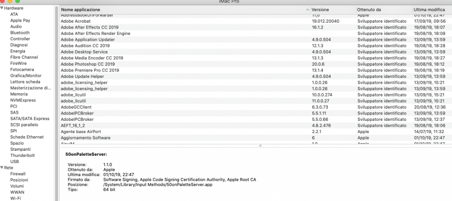Select the Adobe After Effects CC 2019 row
The height and width of the screenshot is (201, 452).
click(x=255, y=27)
